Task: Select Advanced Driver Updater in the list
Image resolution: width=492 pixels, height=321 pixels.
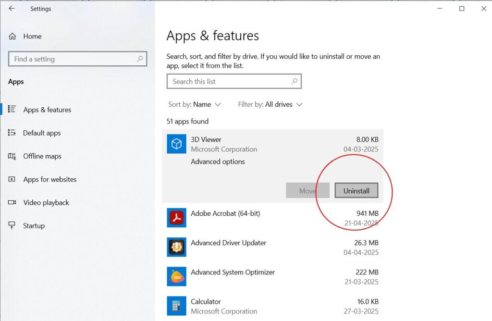Action: (x=272, y=247)
